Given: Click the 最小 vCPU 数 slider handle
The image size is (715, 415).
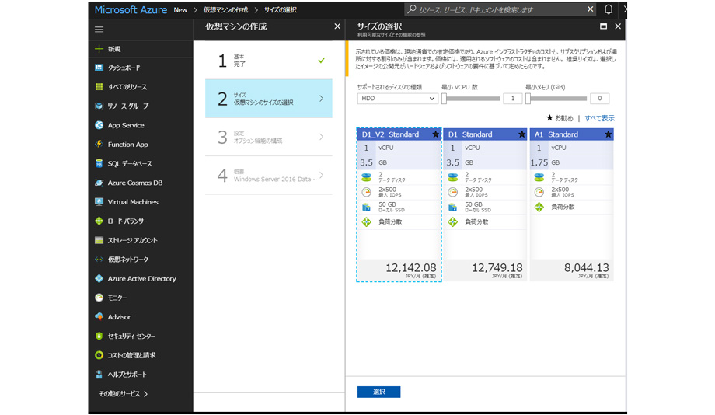Looking at the screenshot, I should 444,99.
